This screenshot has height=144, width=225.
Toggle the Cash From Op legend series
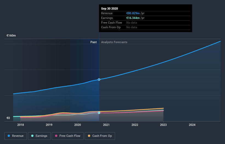(x=100, y=136)
